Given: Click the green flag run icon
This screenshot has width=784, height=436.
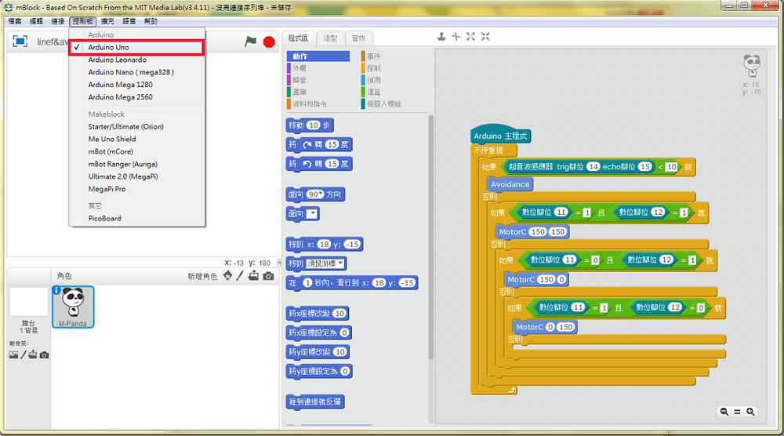Looking at the screenshot, I should tap(251, 42).
